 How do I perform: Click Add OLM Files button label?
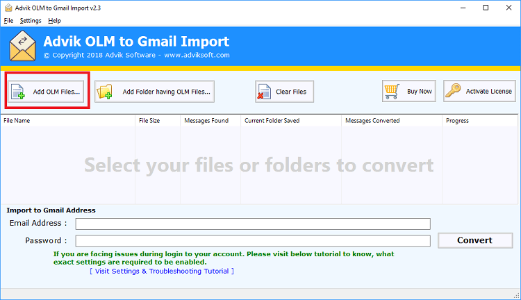(56, 92)
